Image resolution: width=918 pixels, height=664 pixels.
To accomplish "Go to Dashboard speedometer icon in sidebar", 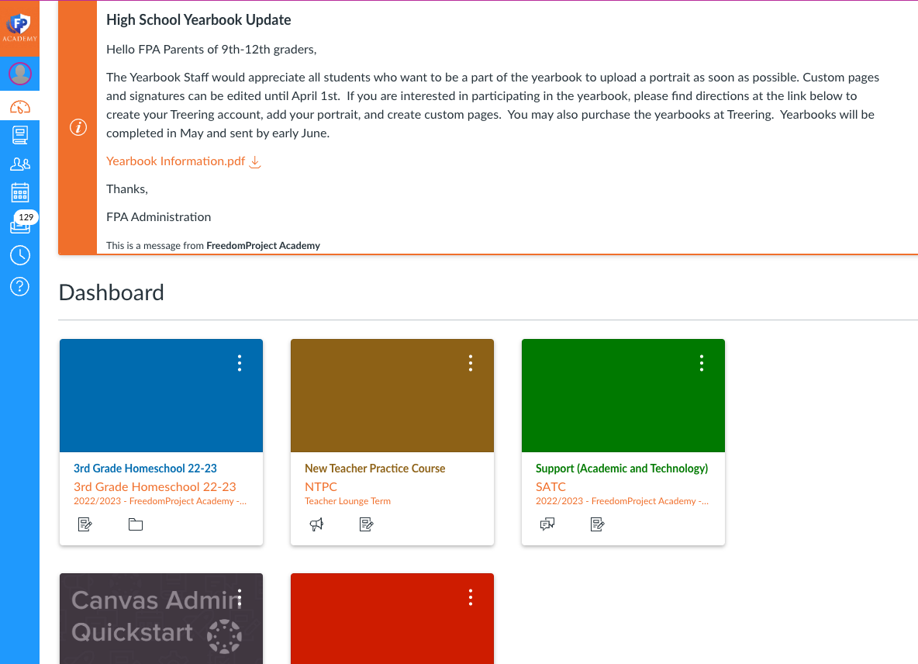I will pyautogui.click(x=20, y=107).
